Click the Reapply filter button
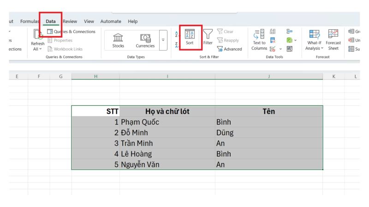This screenshot has height=207, width=369. [x=228, y=40]
